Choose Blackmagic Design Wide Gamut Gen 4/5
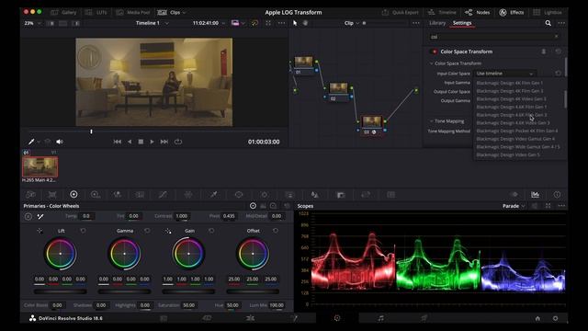Image resolution: width=588 pixels, height=331 pixels. point(518,147)
